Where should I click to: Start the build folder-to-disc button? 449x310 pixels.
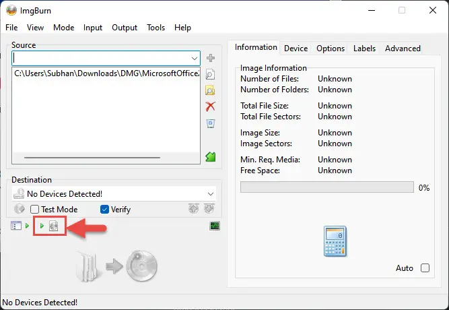coord(117,266)
